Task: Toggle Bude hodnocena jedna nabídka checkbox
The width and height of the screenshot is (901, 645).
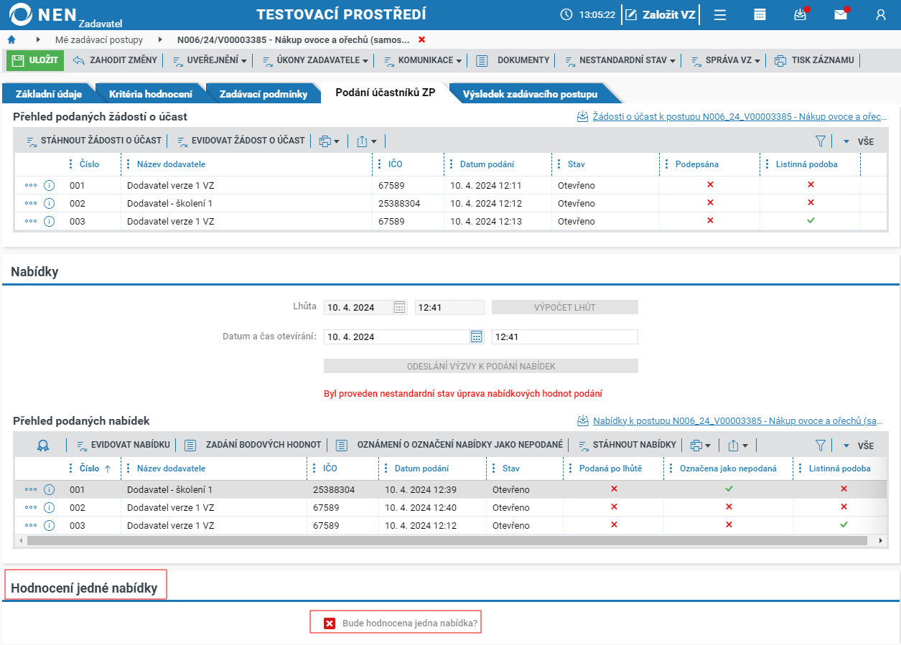Action: pyautogui.click(x=330, y=623)
